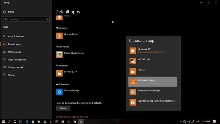
Task: Change the Web browser from Microsoft Edge
Action: click(68, 92)
